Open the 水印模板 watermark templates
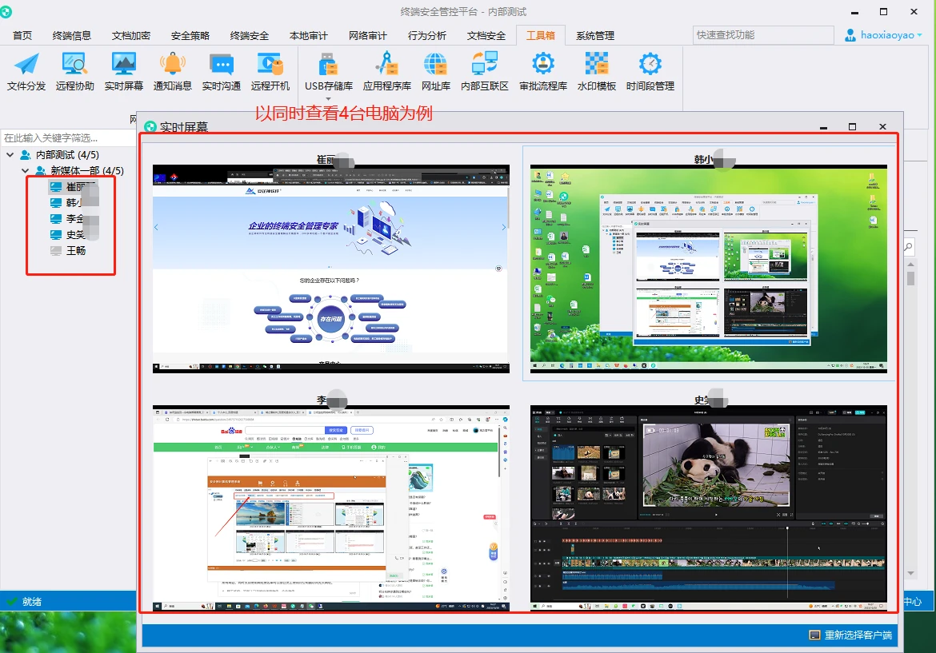This screenshot has width=936, height=653. [596, 72]
